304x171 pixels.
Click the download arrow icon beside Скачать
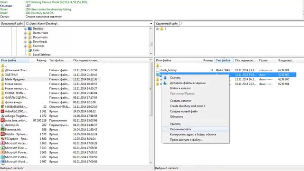[x=165, y=78]
